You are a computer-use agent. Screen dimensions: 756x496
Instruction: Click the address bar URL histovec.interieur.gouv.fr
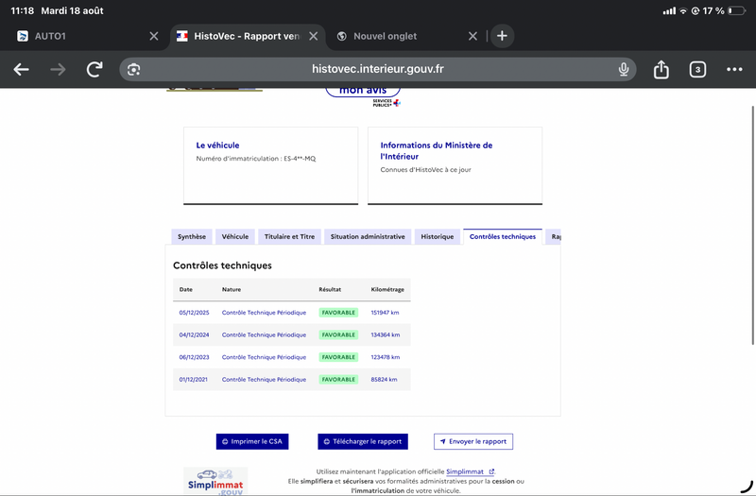[x=377, y=69]
